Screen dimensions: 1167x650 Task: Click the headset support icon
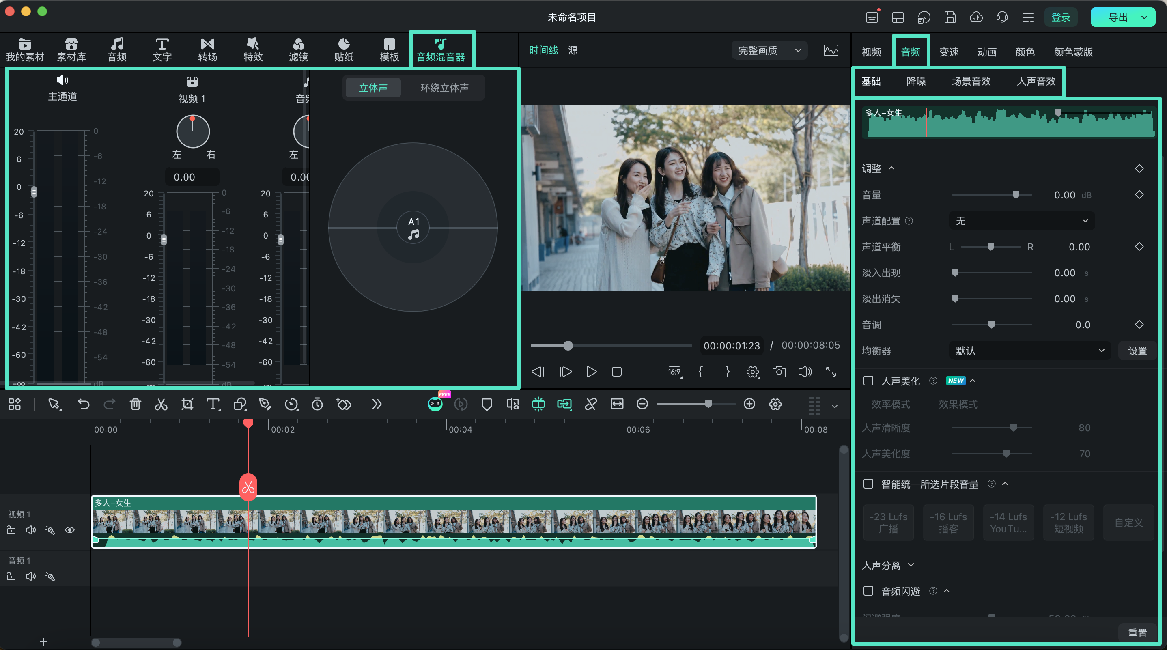click(1002, 17)
